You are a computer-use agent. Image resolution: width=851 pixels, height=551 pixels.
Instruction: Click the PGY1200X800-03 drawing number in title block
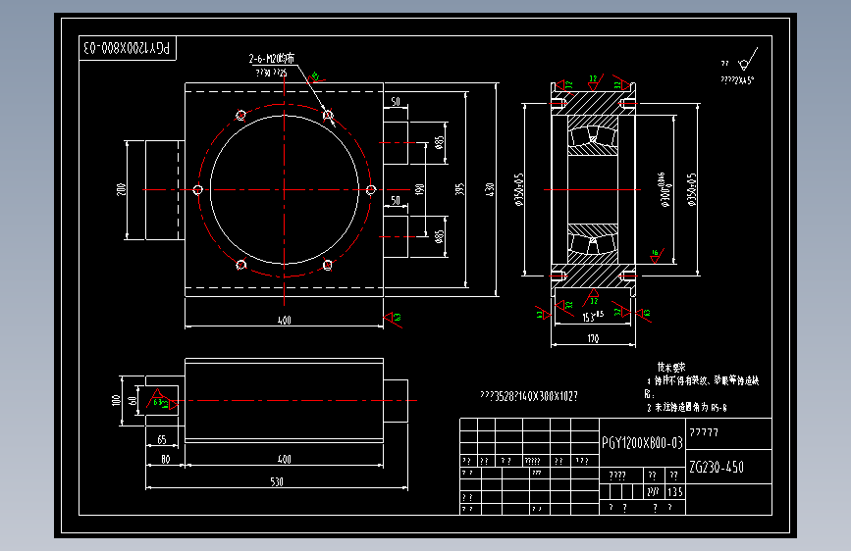pos(642,443)
